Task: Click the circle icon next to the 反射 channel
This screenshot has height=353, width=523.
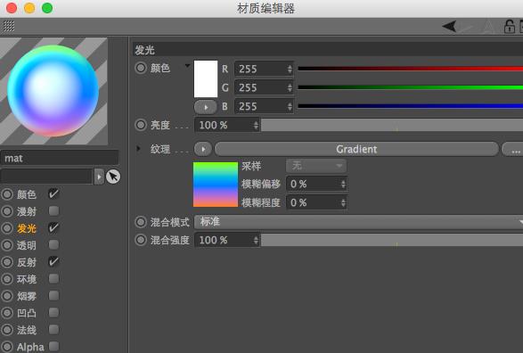Action: point(6,262)
